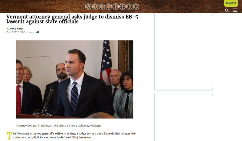Click the "R" typewriter key in logo
The image size is (242, 141).
[136, 7]
